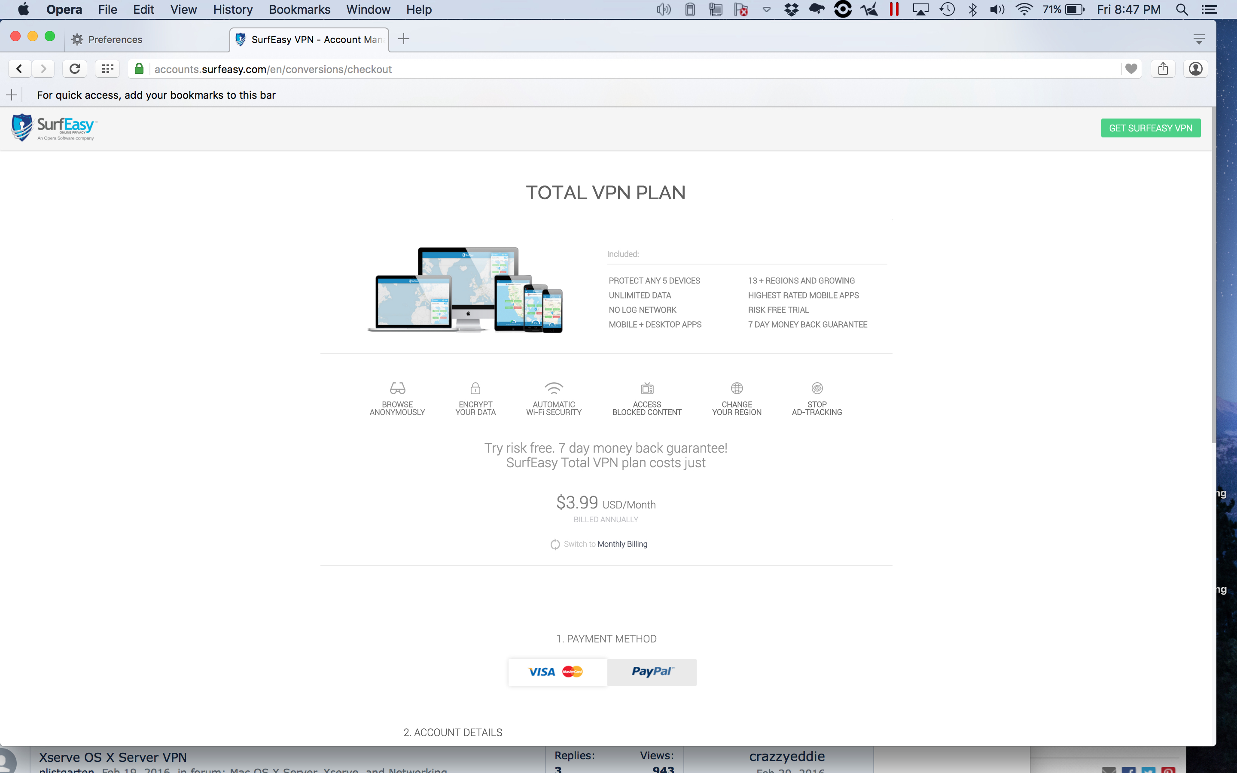Open the View menu
The width and height of the screenshot is (1237, 773).
tap(183, 9)
